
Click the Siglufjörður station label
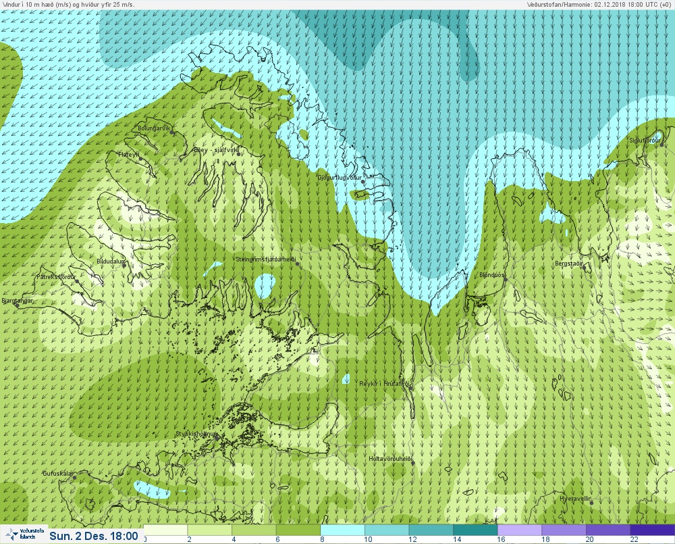click(x=645, y=141)
